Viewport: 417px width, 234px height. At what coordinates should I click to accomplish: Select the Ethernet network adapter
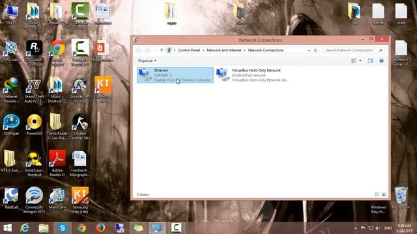coord(175,75)
